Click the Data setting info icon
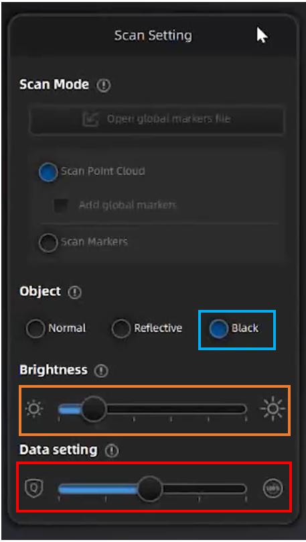Viewport: 306px width, 542px height. 111,451
